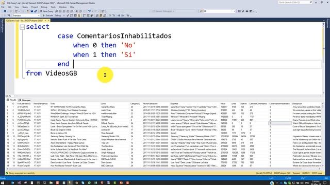Viewport: 330px width, 185px height.
Task: Click the Cut icon
Action: coord(77,11)
